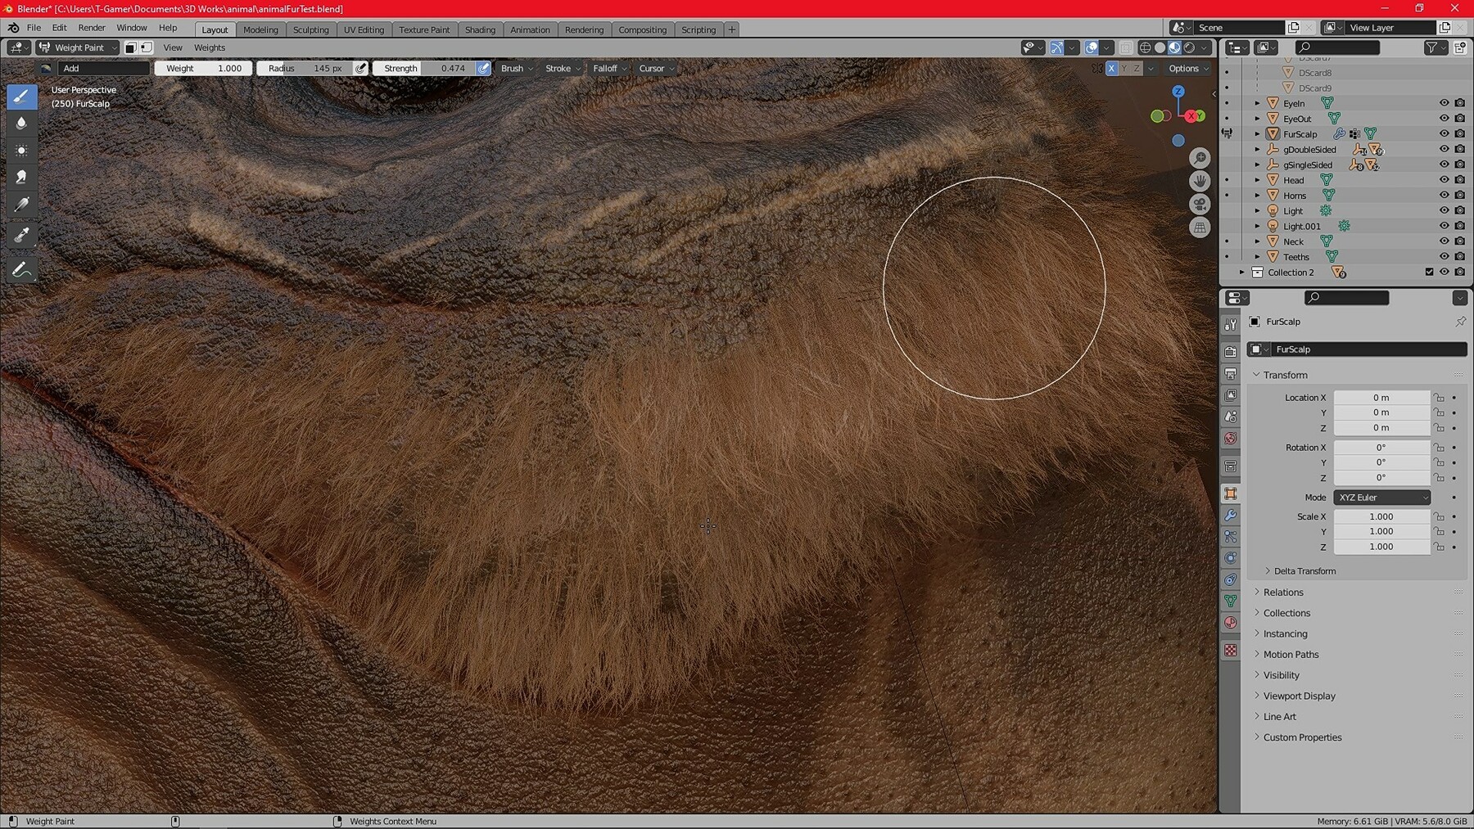Viewport: 1474px width, 829px height.
Task: Switch to the Sculpting workspace tab
Action: 311,29
